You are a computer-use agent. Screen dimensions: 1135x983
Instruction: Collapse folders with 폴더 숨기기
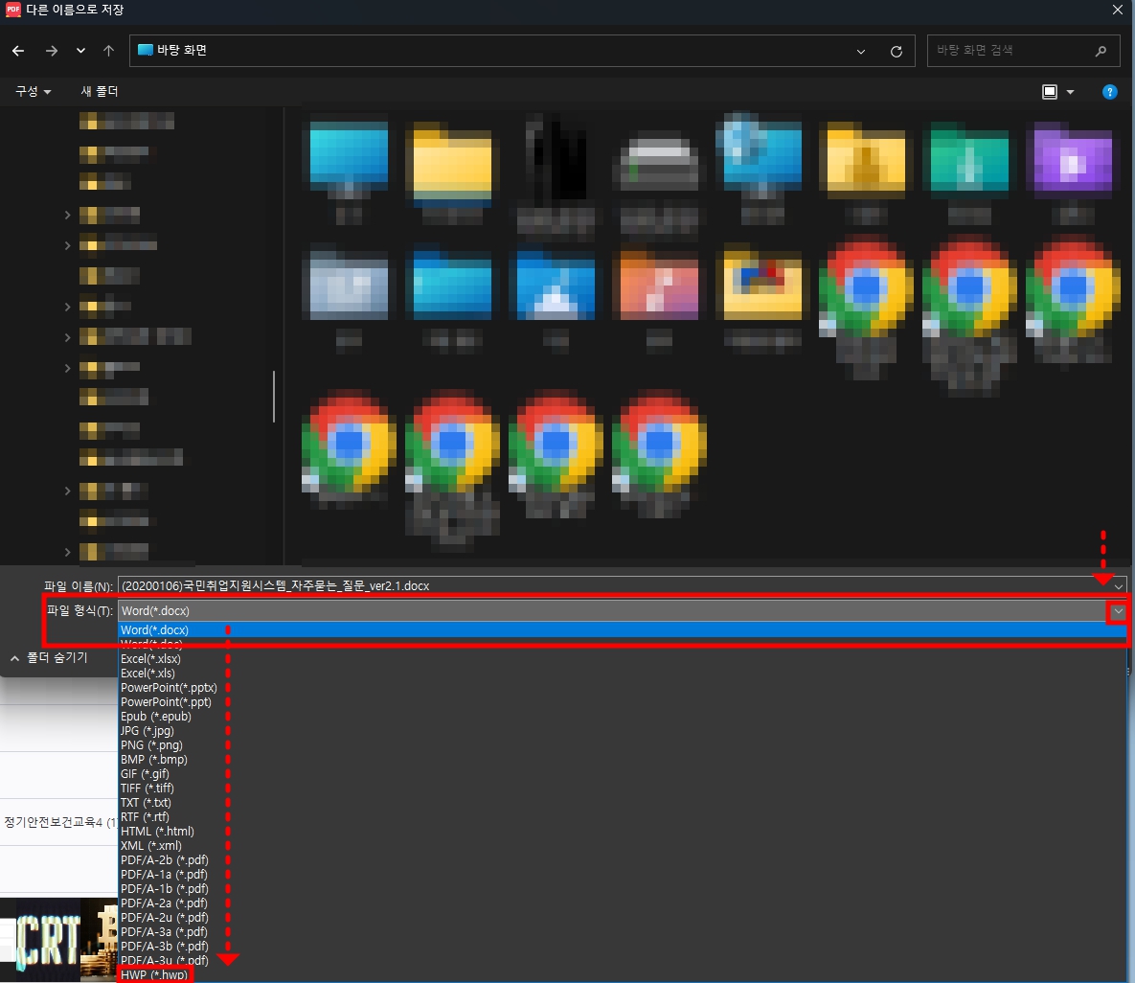[x=49, y=658]
